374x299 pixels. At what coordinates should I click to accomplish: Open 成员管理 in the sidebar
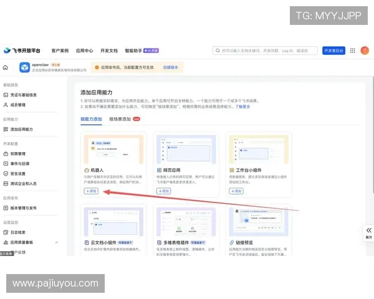tap(14, 105)
